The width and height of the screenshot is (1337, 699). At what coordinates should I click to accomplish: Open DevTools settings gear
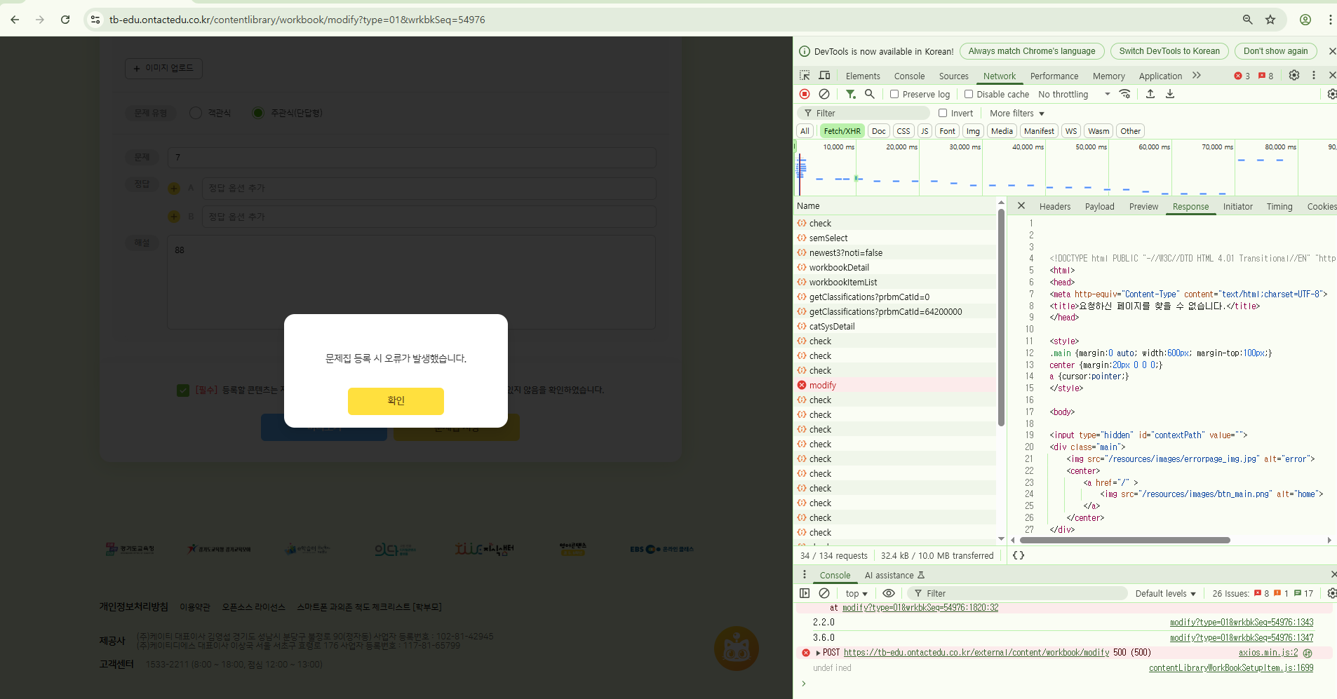[x=1294, y=76]
